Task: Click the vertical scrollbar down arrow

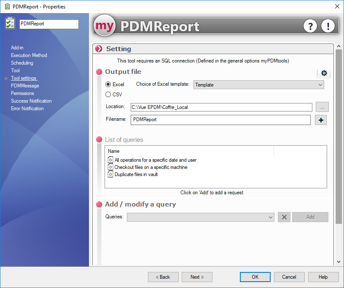Action: (339, 262)
